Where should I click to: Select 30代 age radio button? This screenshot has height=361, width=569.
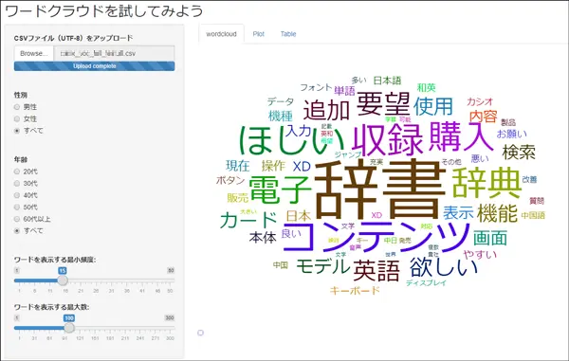(17, 184)
